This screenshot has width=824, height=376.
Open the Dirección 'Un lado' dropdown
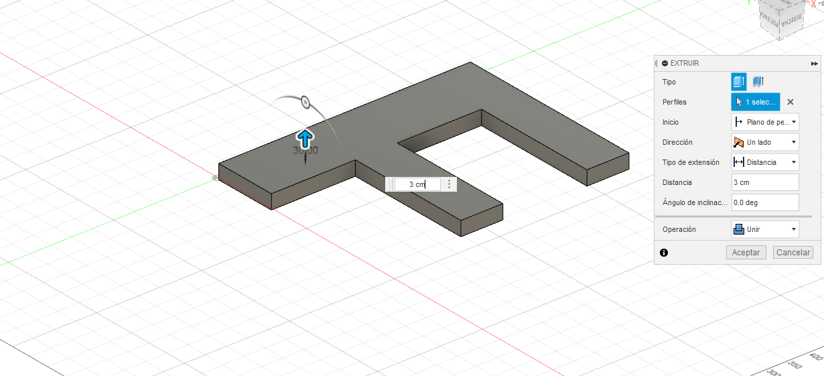pyautogui.click(x=765, y=142)
